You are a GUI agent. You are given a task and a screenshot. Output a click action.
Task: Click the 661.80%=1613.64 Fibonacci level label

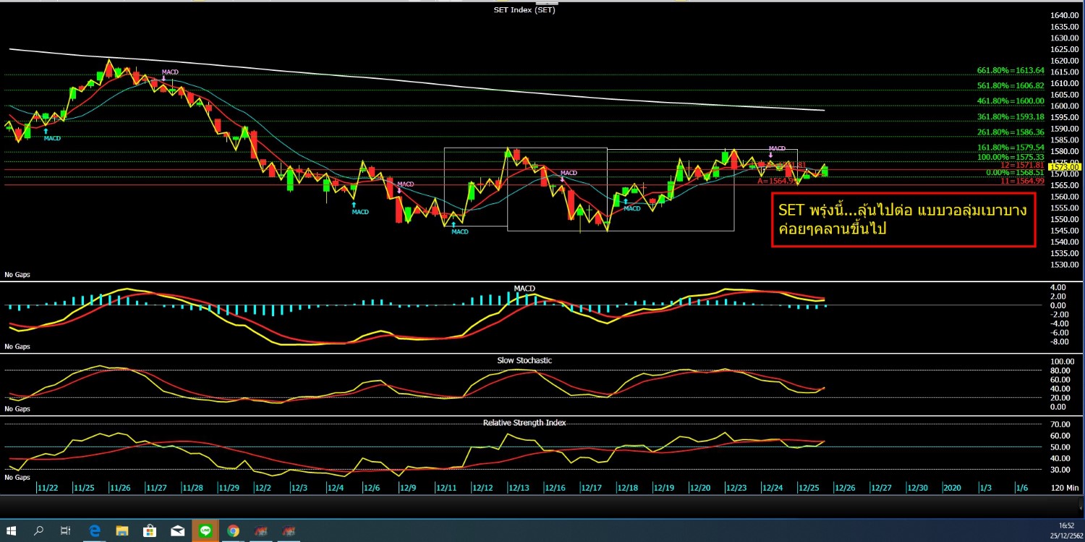click(x=1010, y=70)
